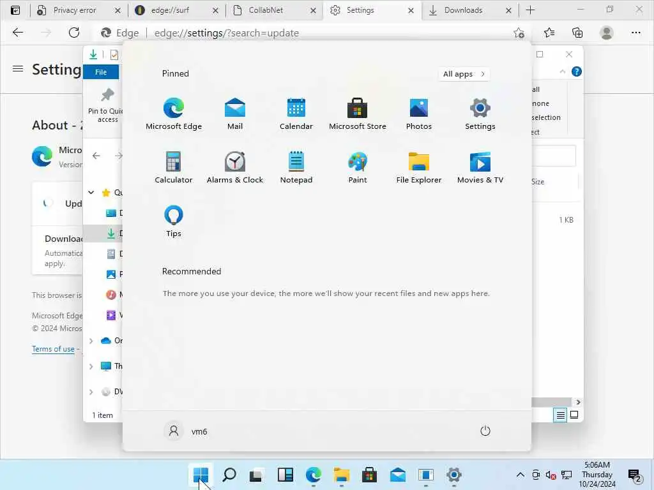Select Downloads folder in Explorer sidebar
This screenshot has height=490, width=654.
103,234
